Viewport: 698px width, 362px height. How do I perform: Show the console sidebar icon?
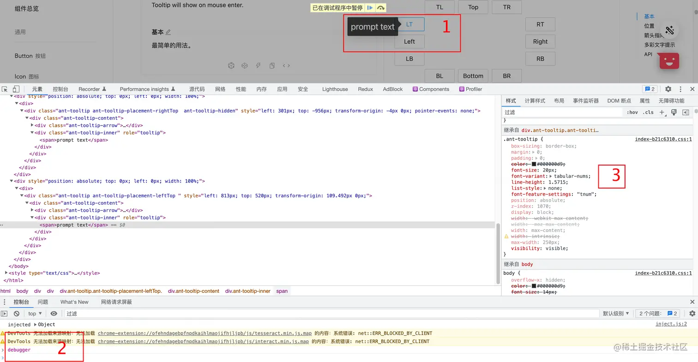click(x=5, y=314)
